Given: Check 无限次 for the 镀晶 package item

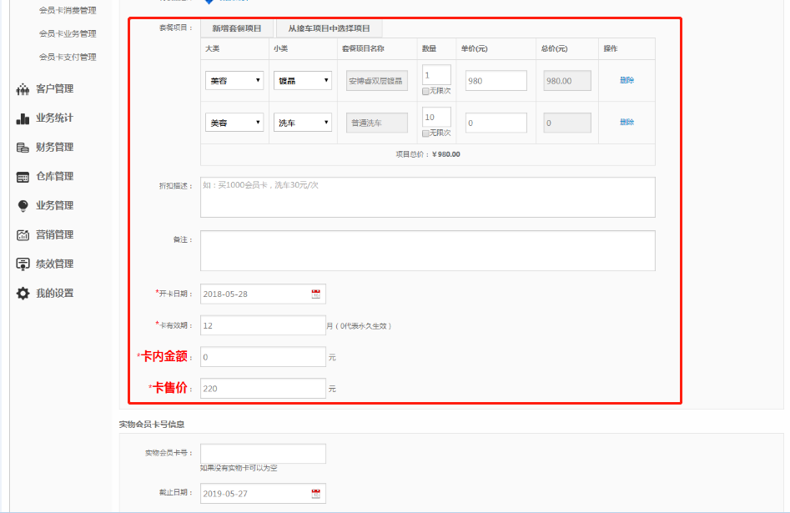Looking at the screenshot, I should (426, 91).
